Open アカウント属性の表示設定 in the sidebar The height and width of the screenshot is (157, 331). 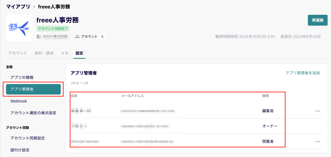click(33, 113)
